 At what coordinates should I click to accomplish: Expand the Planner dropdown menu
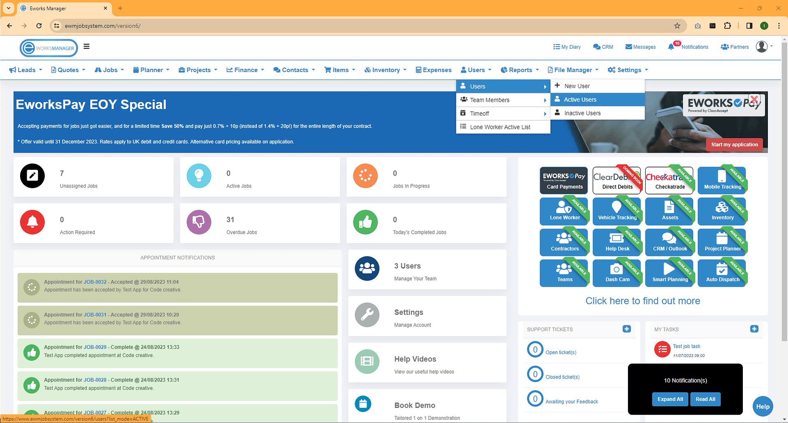151,70
